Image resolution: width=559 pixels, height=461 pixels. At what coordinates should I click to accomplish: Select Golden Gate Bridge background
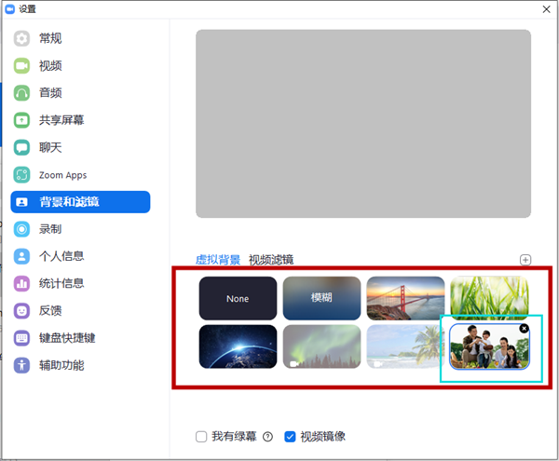coord(405,299)
